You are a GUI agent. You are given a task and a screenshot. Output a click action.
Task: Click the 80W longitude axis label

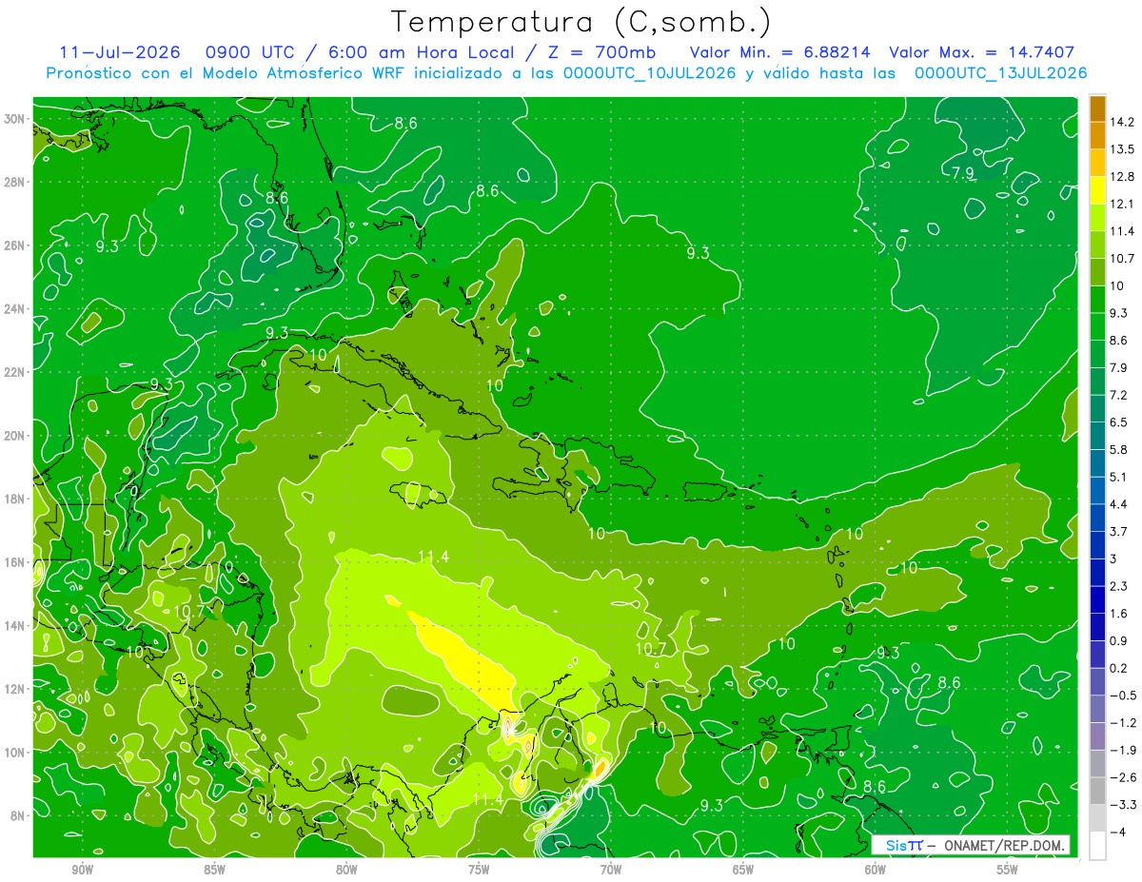pos(346,870)
